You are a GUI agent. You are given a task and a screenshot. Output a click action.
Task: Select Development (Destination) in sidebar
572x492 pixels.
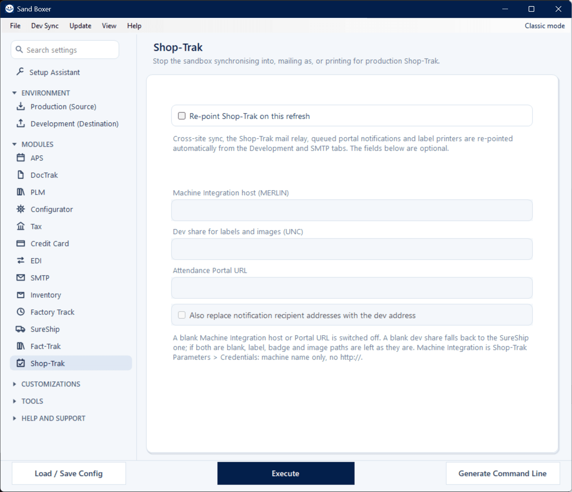coord(75,124)
